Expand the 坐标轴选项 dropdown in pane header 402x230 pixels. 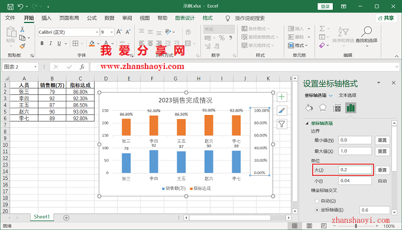(x=330, y=96)
